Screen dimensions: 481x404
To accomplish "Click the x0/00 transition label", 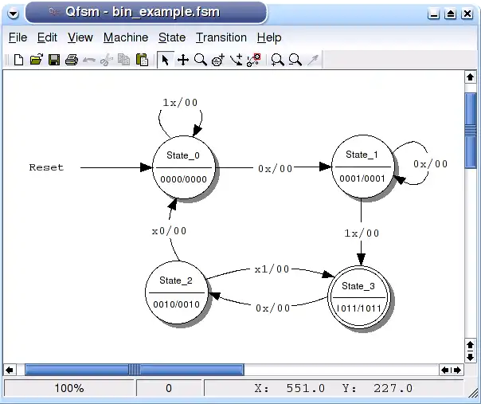I will coord(169,231).
